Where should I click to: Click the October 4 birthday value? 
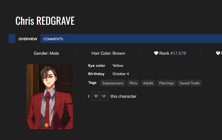[x=121, y=74]
